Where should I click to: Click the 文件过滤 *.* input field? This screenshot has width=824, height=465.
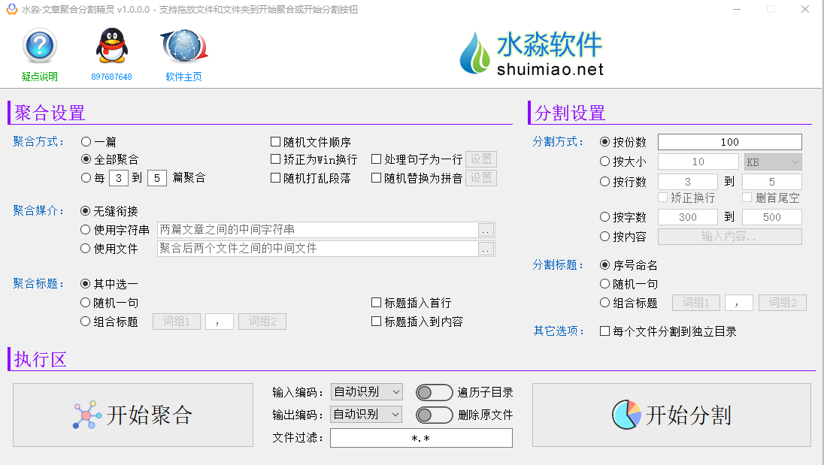coord(421,438)
